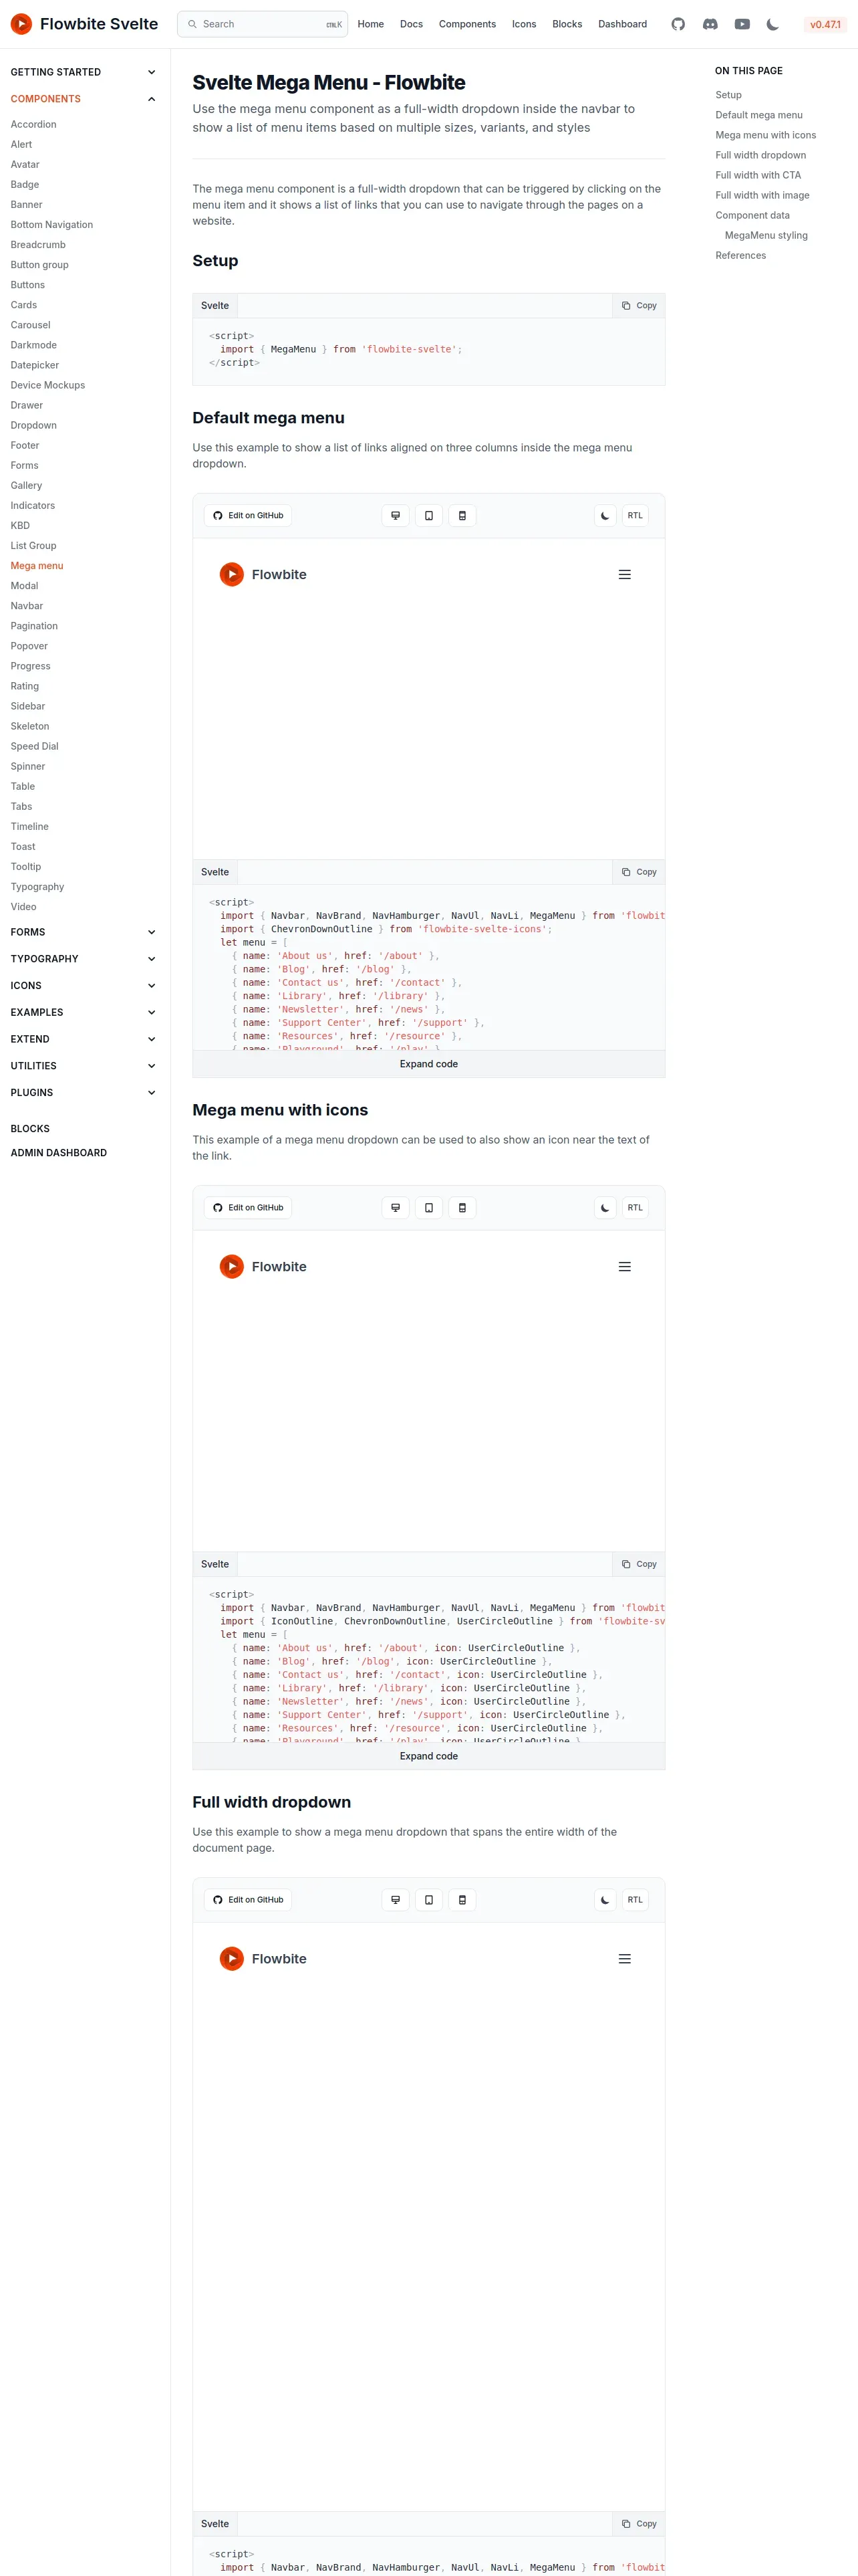Copy the Default mega menu code
The height and width of the screenshot is (2576, 858).
[x=639, y=872]
